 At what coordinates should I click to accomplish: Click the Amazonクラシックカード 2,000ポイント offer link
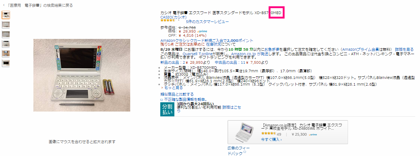pos(207,41)
